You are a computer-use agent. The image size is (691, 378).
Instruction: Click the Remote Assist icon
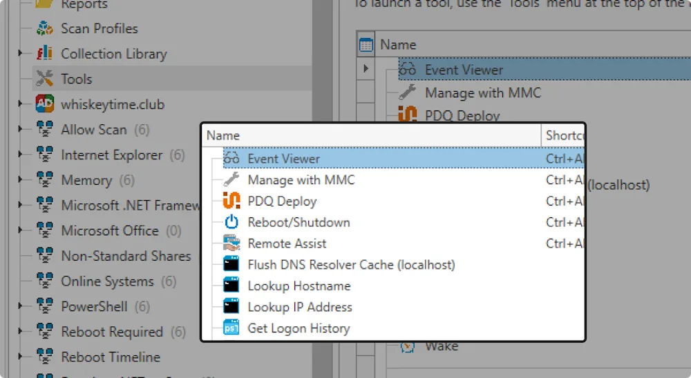(x=231, y=243)
